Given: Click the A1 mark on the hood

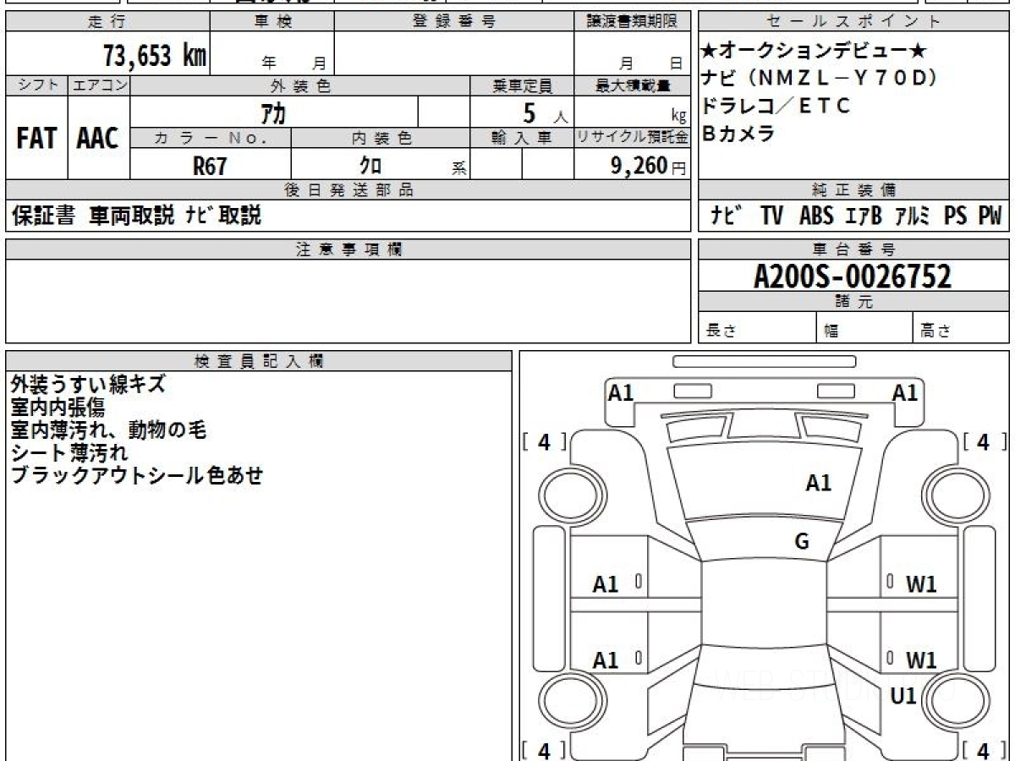Looking at the screenshot, I should (818, 483).
